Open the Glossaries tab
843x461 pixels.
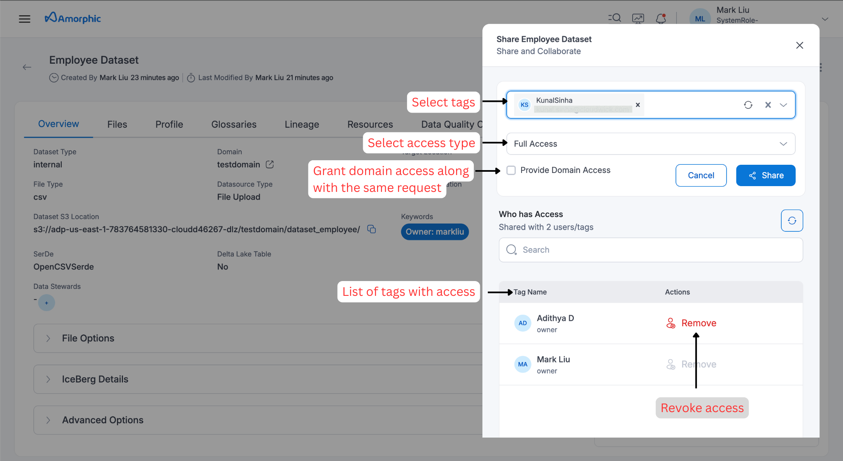pos(234,124)
